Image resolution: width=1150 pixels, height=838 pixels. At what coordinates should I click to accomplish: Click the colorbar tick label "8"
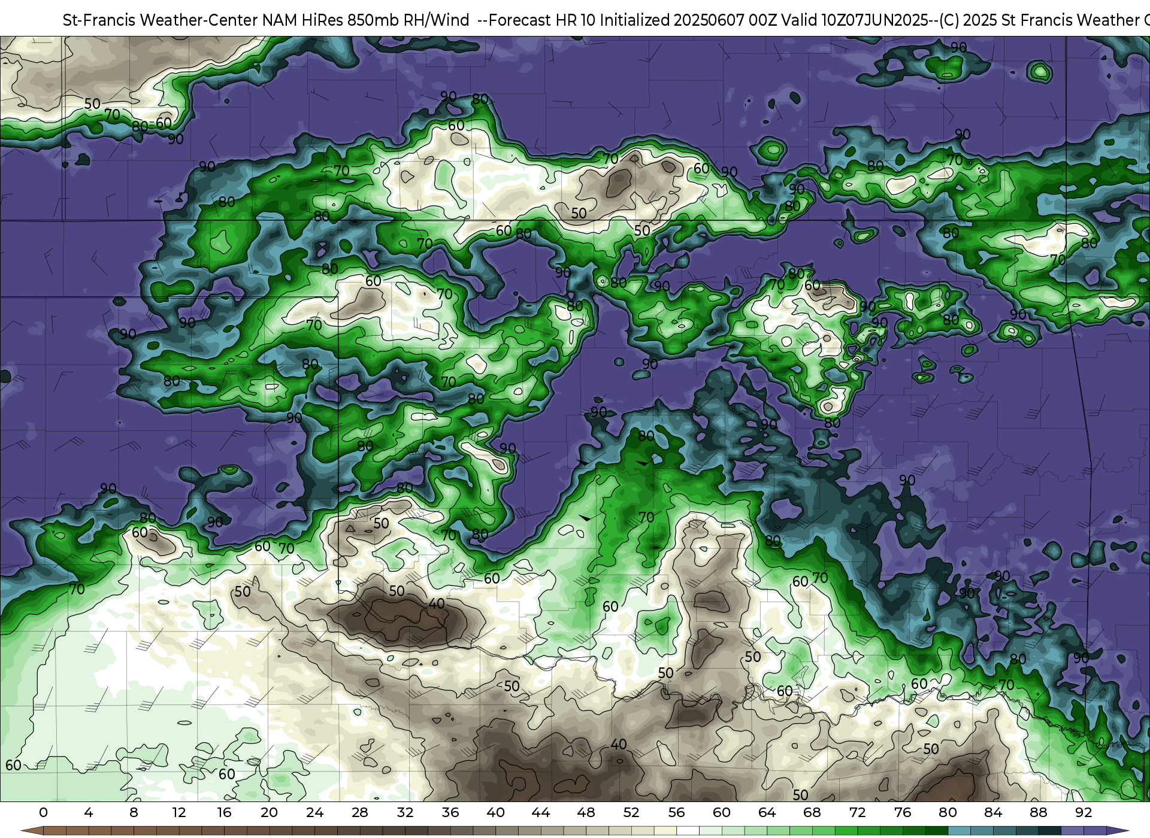click(134, 812)
